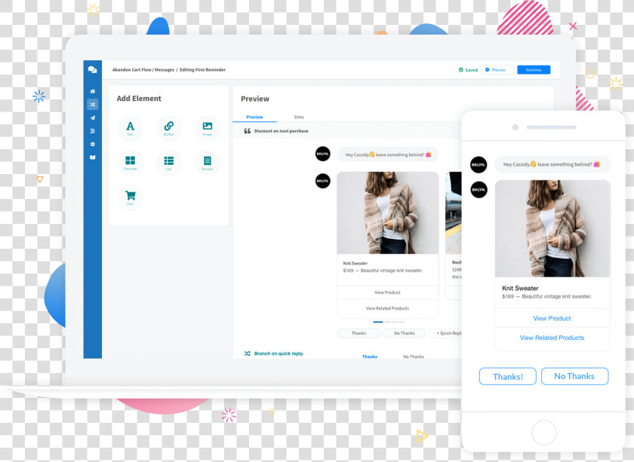634x462 pixels.
Task: Click the desktop card $169 description text
Action: pos(383,271)
